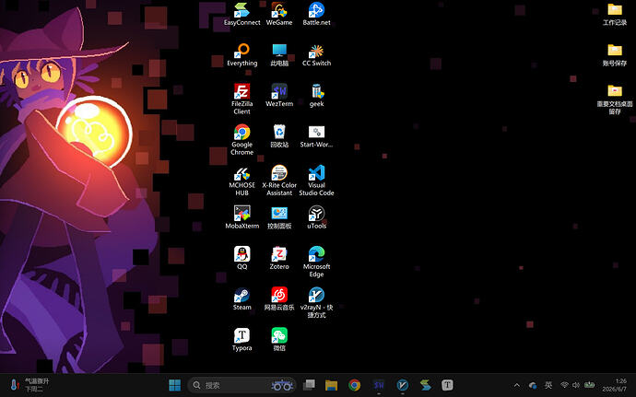Switch to v2rayN in the taskbar

pos(403,385)
